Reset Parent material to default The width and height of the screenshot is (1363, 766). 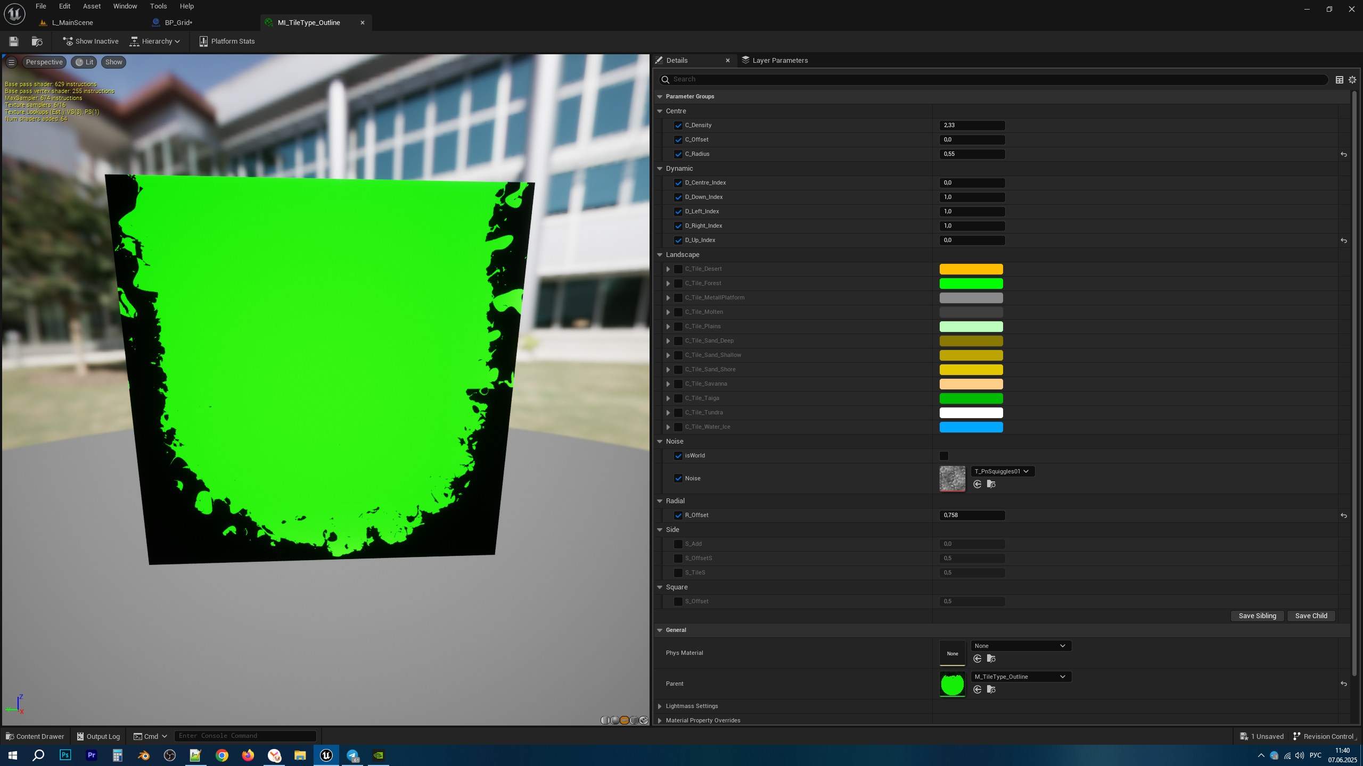click(1344, 684)
